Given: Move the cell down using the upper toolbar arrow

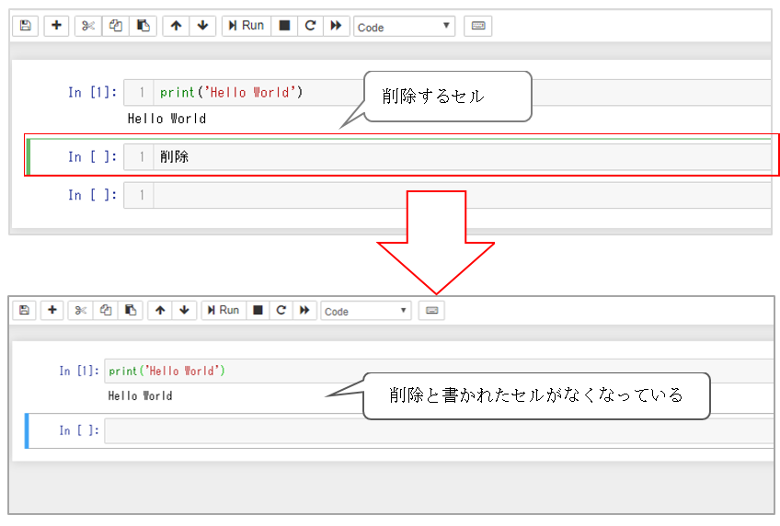Looking at the screenshot, I should pyautogui.click(x=202, y=26).
